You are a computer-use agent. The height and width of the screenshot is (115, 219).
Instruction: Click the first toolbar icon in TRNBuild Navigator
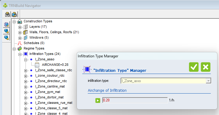click(7, 14)
